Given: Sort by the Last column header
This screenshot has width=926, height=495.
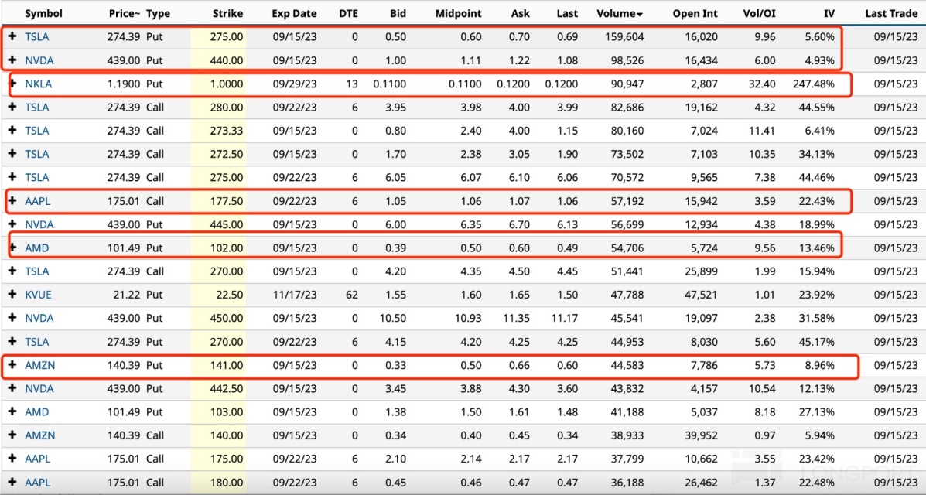Looking at the screenshot, I should 567,13.
